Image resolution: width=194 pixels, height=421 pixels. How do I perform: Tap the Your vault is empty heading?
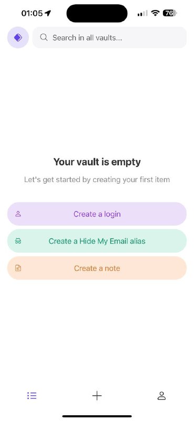[97, 162]
